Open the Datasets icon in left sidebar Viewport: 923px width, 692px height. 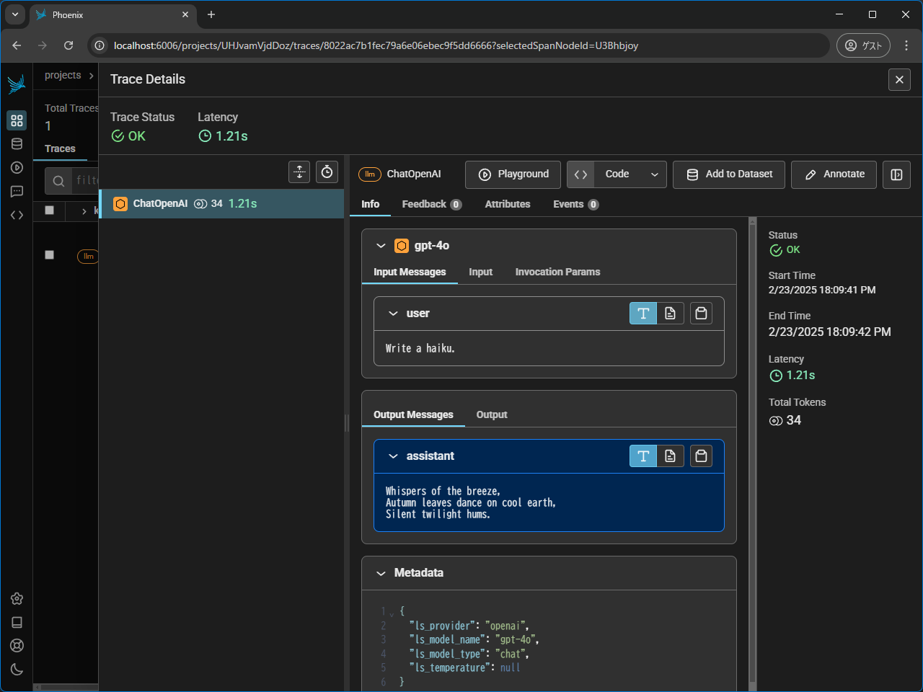pos(17,144)
